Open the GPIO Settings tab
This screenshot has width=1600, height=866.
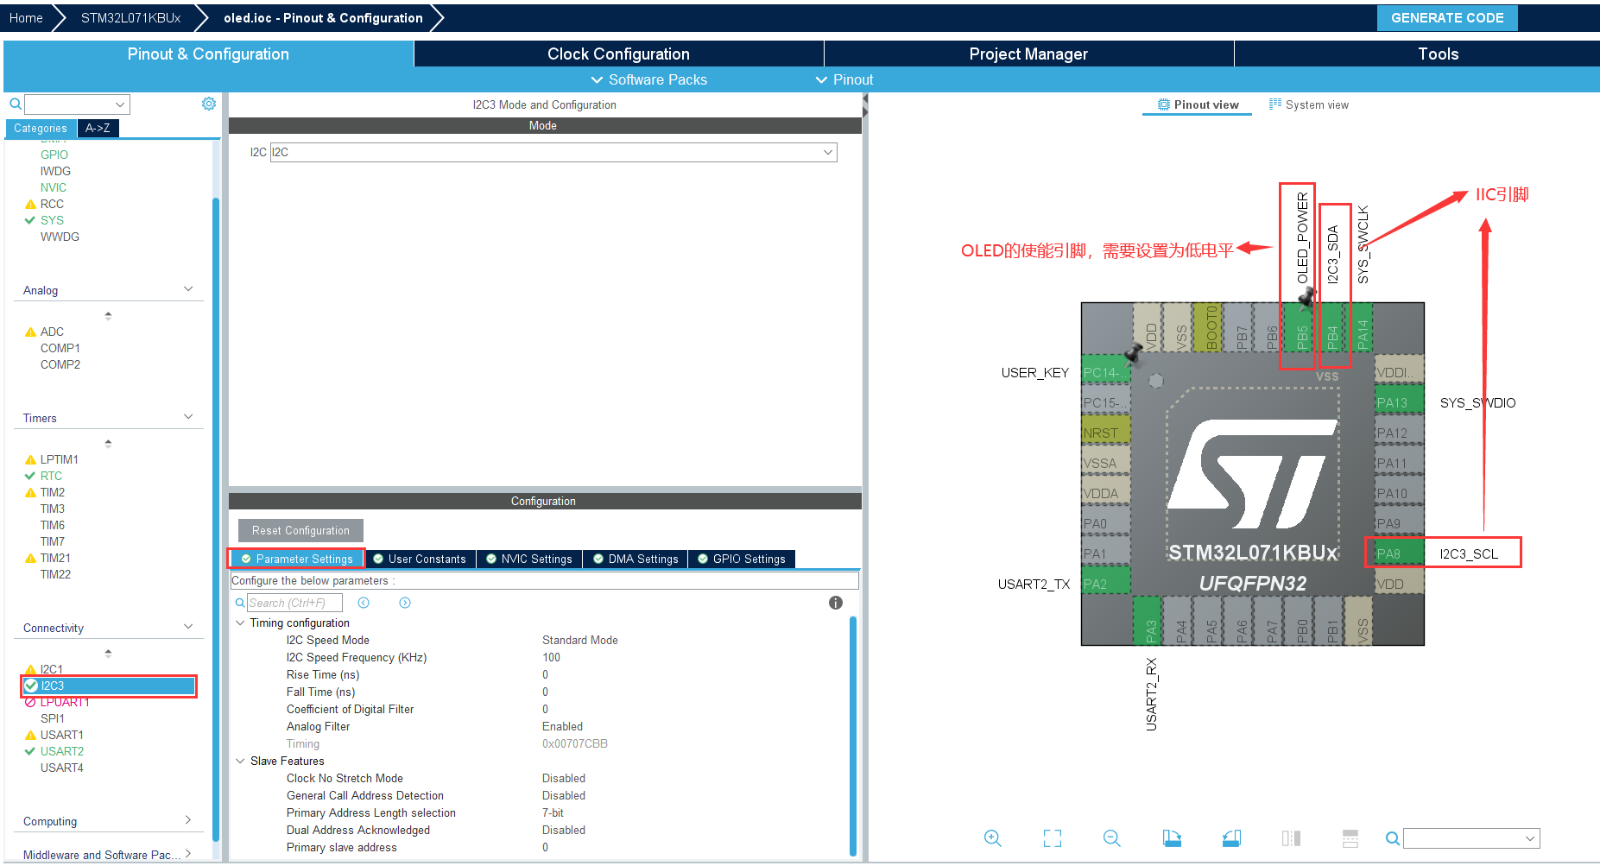pyautogui.click(x=742, y=559)
